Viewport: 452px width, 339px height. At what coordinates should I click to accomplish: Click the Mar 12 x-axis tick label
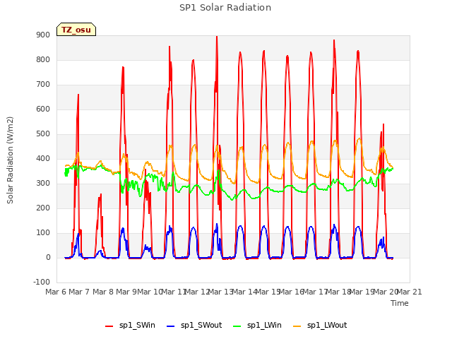tap(197, 292)
